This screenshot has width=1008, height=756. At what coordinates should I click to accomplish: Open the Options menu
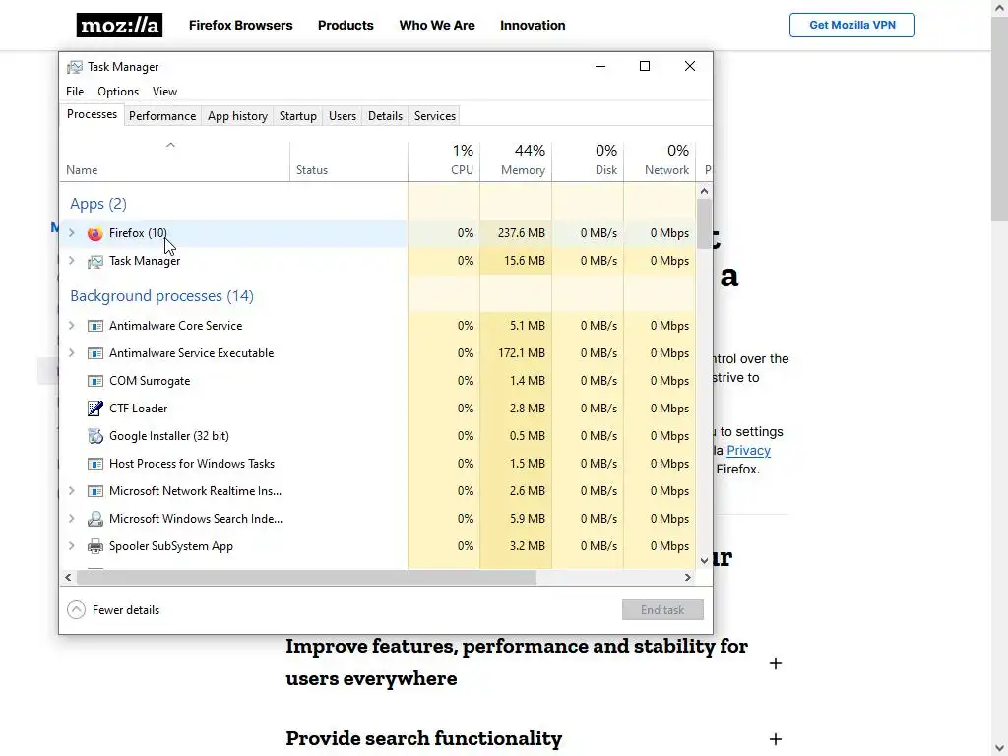(118, 92)
